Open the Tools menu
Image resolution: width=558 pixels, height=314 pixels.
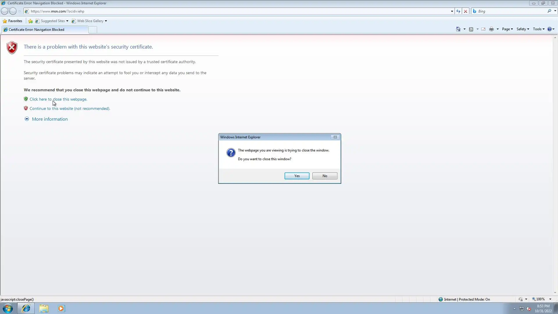(539, 29)
